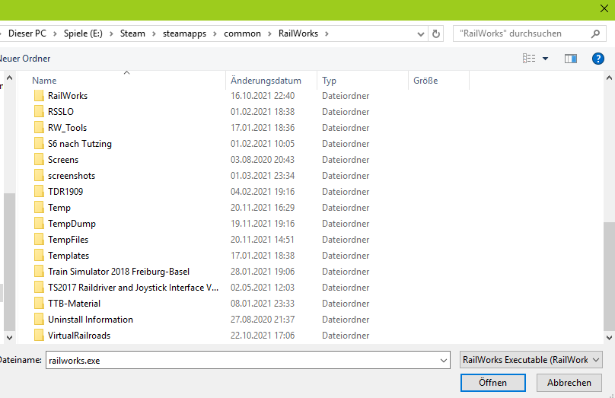This screenshot has height=398, width=615.
Task: Click the date 16.10.2021 22:40
Action: tap(263, 96)
